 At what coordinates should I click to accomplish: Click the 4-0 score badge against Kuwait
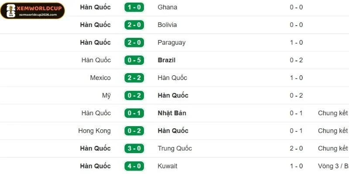pyautogui.click(x=134, y=166)
